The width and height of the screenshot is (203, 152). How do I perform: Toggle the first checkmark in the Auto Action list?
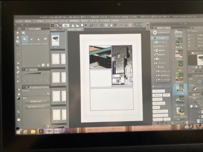(x=189, y=36)
